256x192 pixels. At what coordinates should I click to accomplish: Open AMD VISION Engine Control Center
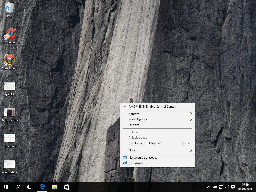click(152, 107)
